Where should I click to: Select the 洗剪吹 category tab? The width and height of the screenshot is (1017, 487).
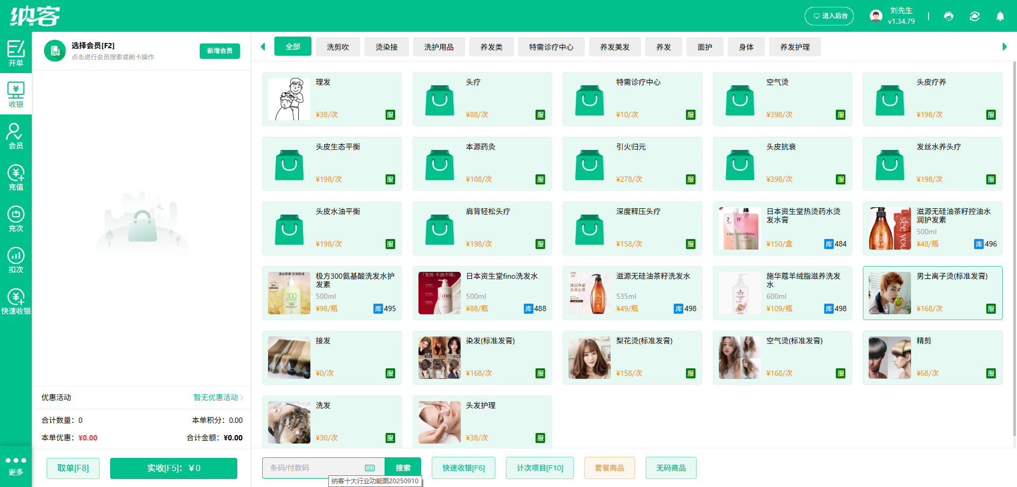[338, 47]
